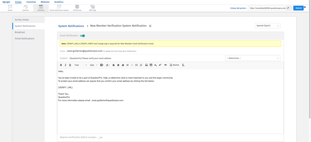
Task: Insert a hyperlink in the editor
Action: click(166, 65)
